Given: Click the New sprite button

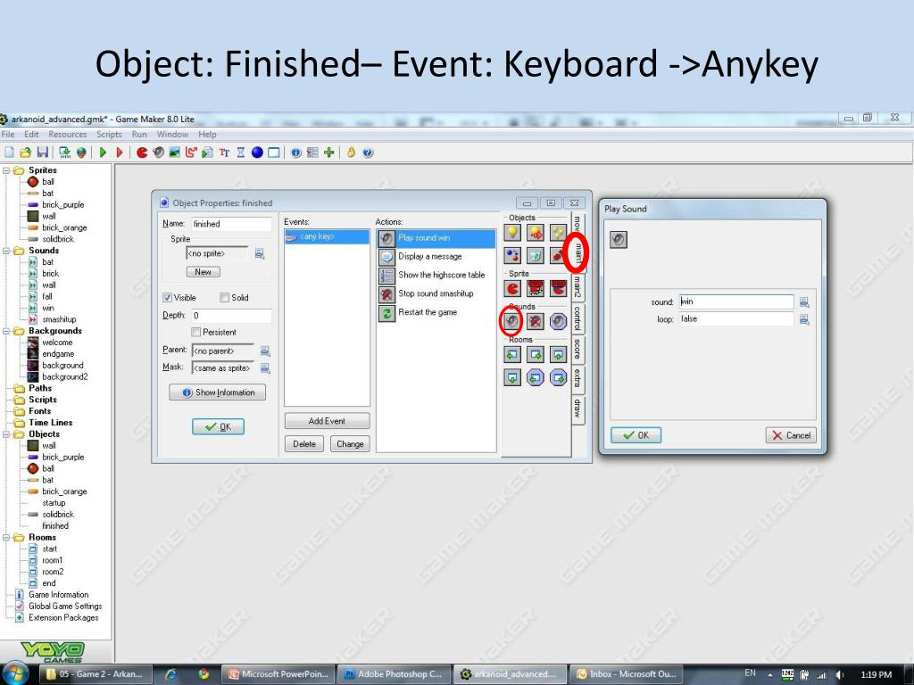Looking at the screenshot, I should [x=203, y=272].
